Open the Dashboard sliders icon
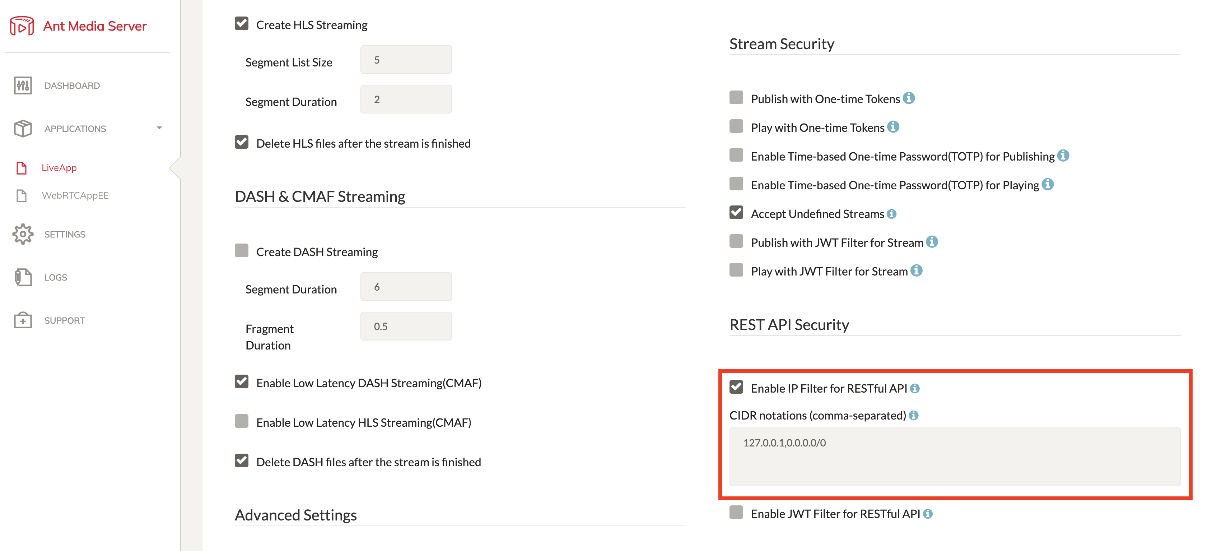Viewport: 1212px width, 551px height. (x=23, y=86)
